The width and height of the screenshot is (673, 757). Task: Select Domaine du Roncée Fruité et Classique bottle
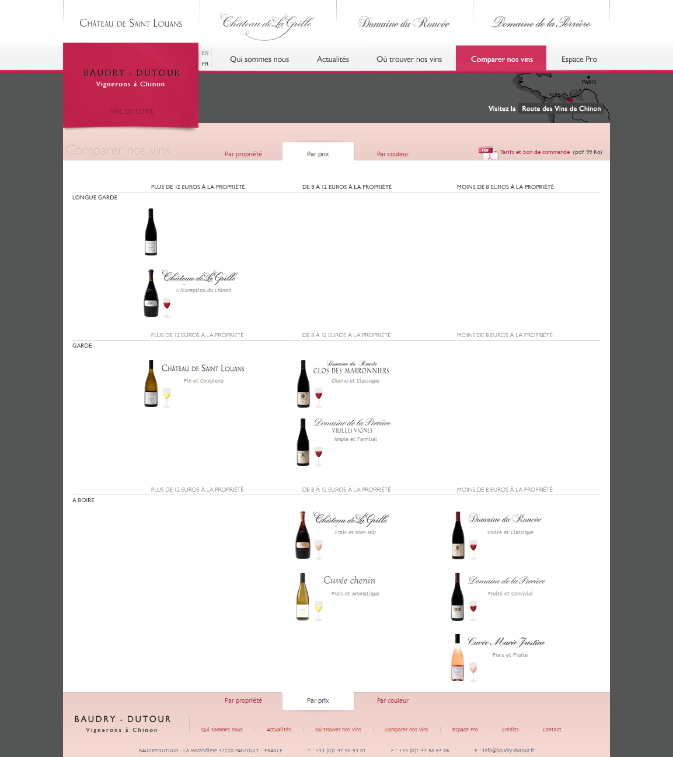click(x=458, y=535)
